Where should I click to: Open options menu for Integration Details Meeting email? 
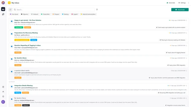(x=187, y=86)
